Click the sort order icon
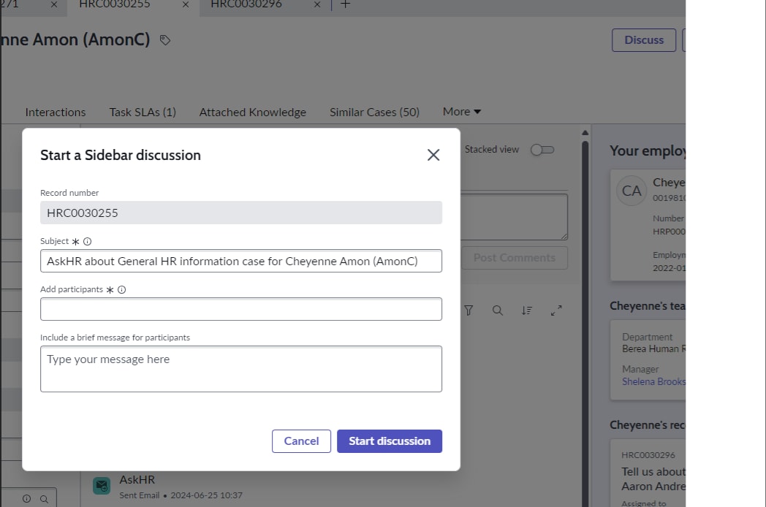 tap(527, 310)
